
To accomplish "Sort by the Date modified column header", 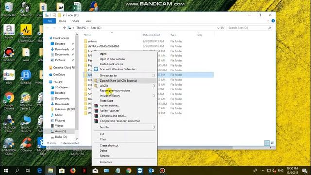I will click(x=151, y=35).
